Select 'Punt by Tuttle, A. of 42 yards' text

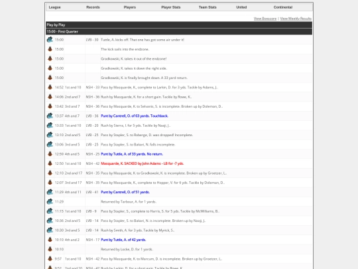pyautogui.click(x=123, y=240)
